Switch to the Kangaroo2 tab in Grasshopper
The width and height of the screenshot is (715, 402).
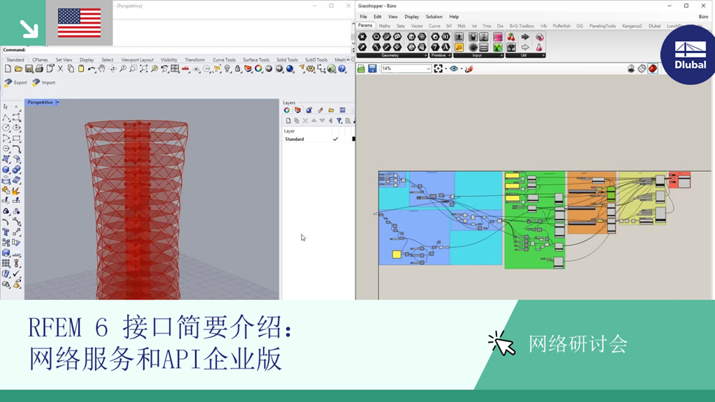click(632, 25)
